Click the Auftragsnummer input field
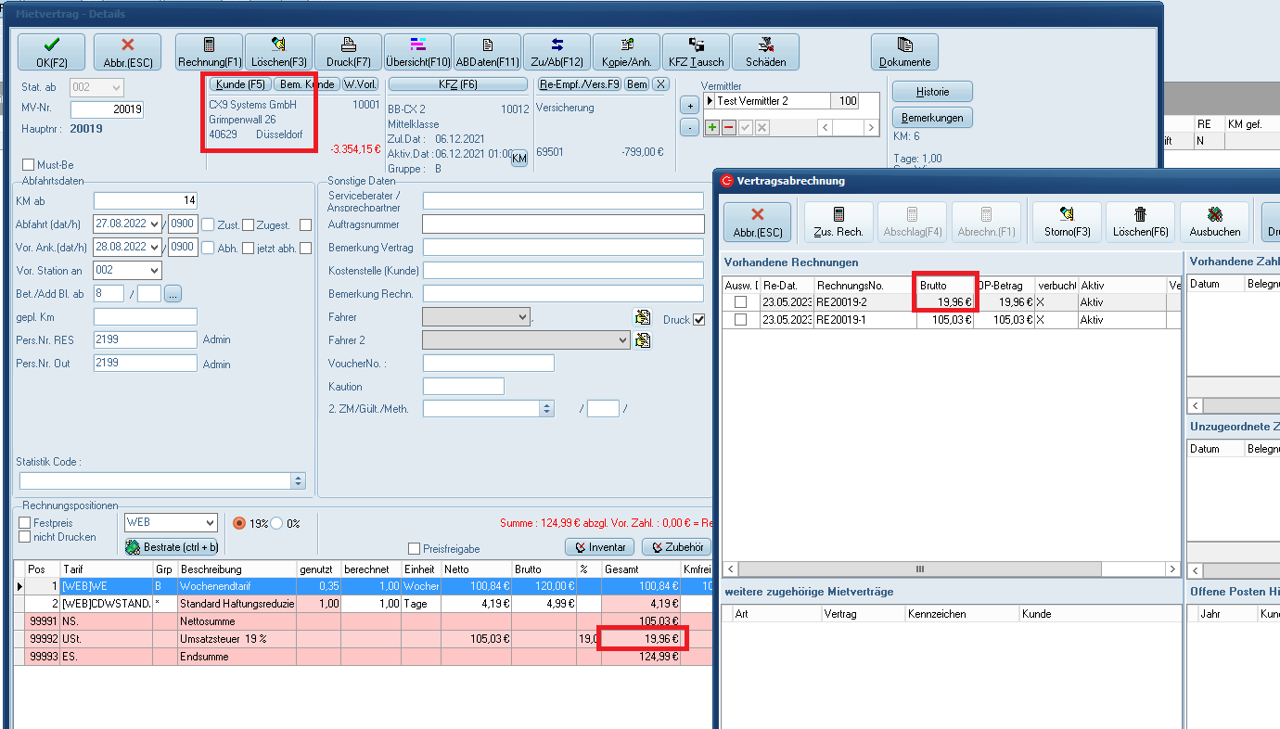Viewport: 1280px width, 729px height. point(563,224)
